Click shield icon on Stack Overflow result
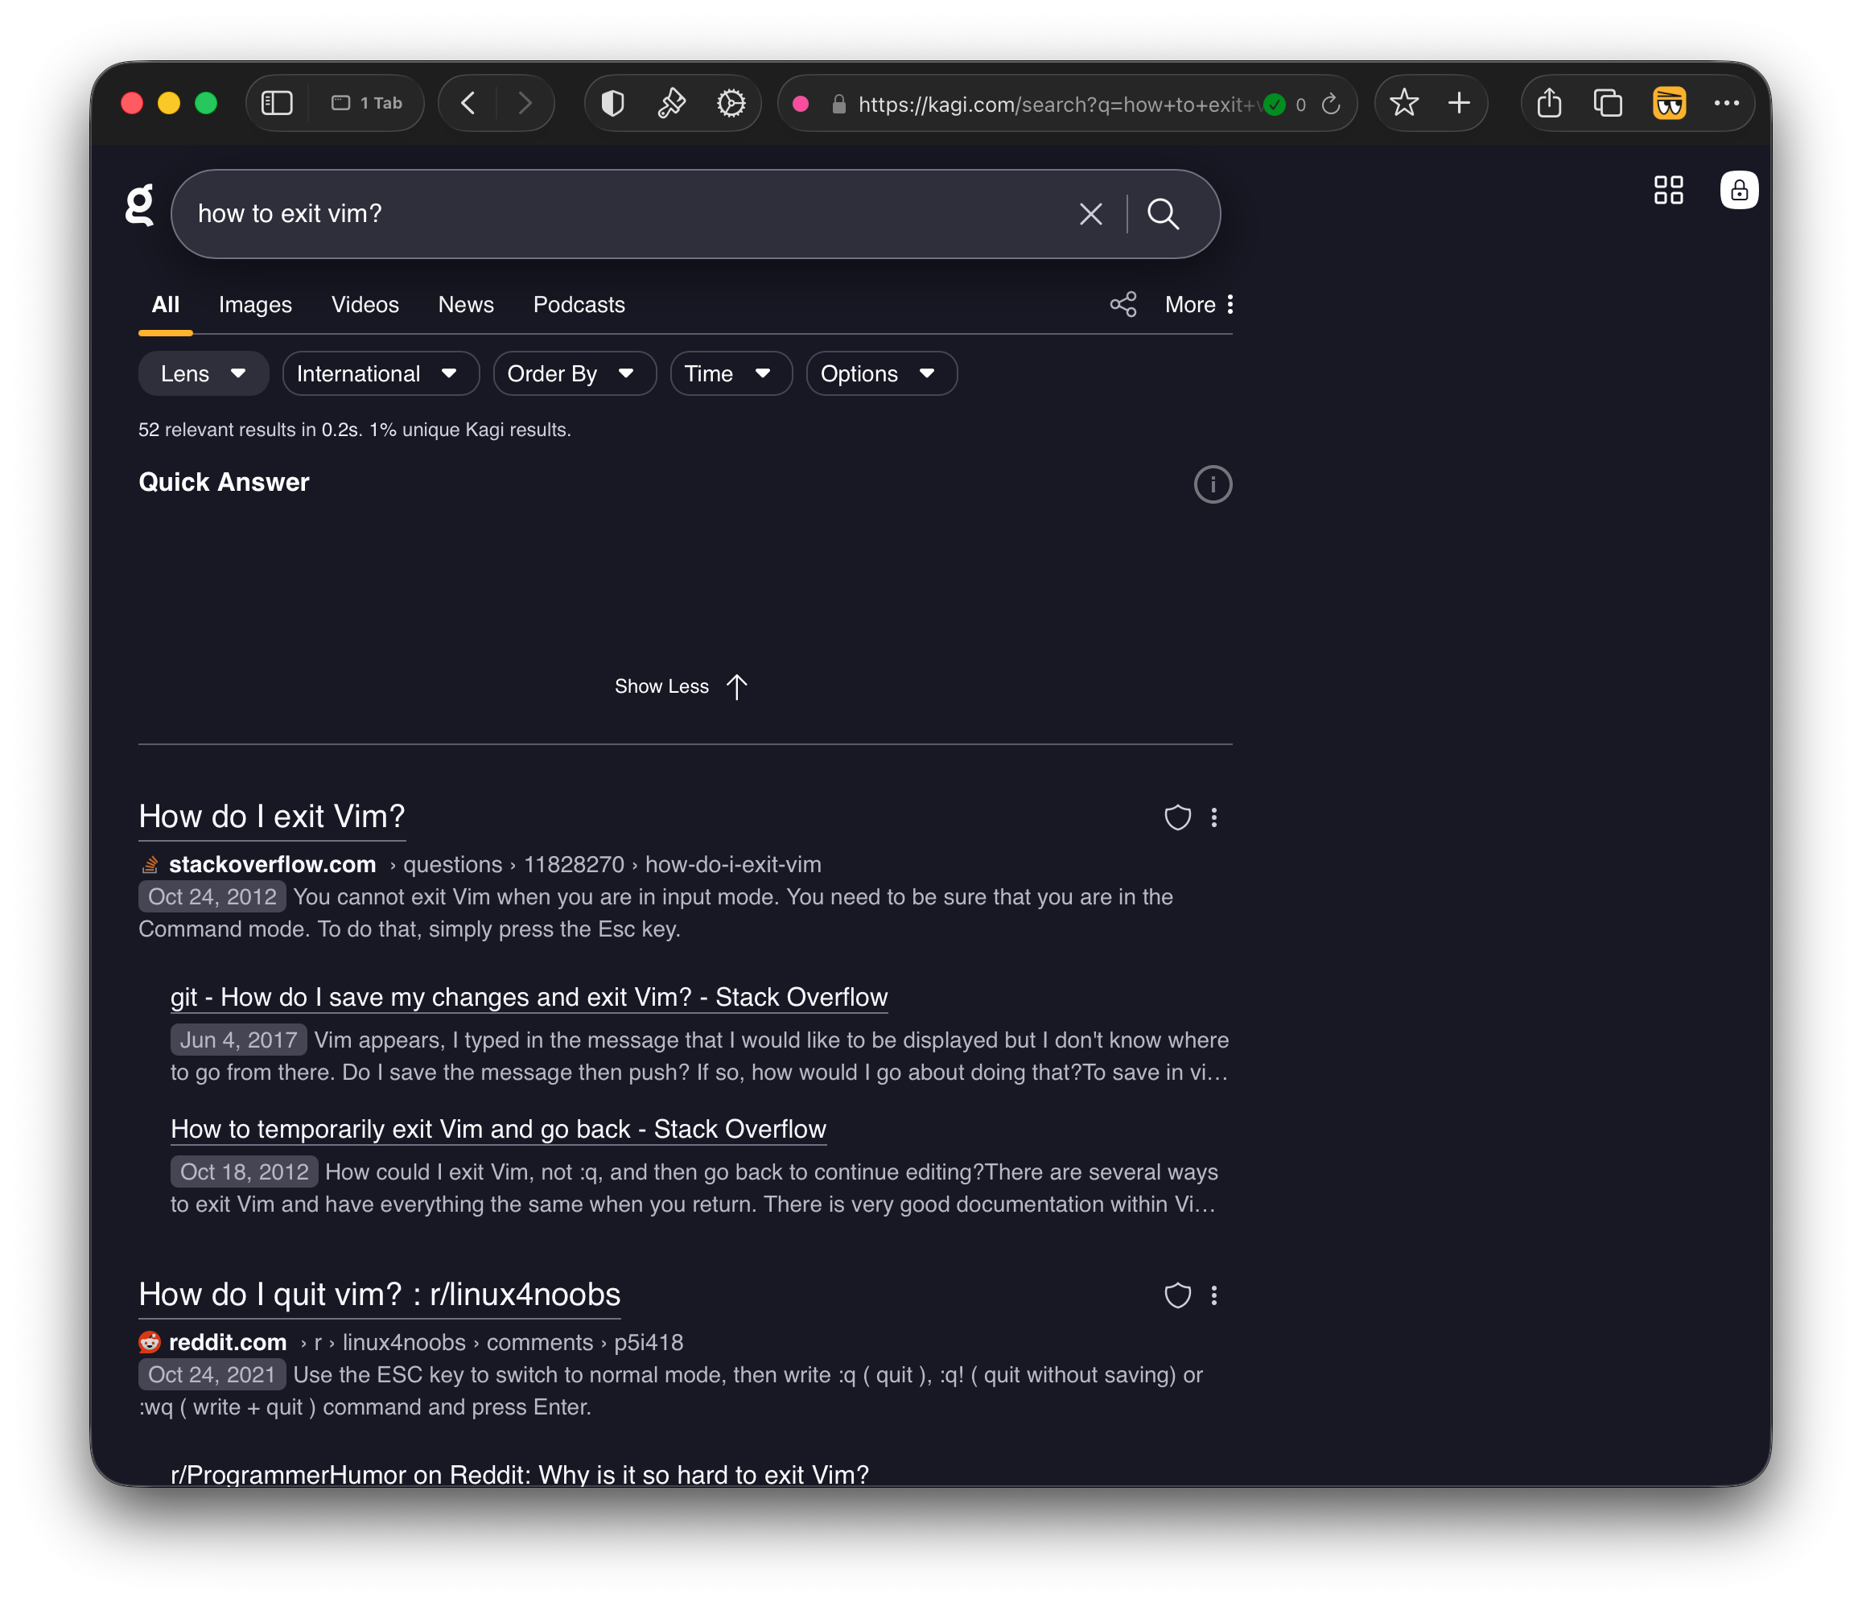Viewport: 1862px width, 1606px height. click(1176, 817)
